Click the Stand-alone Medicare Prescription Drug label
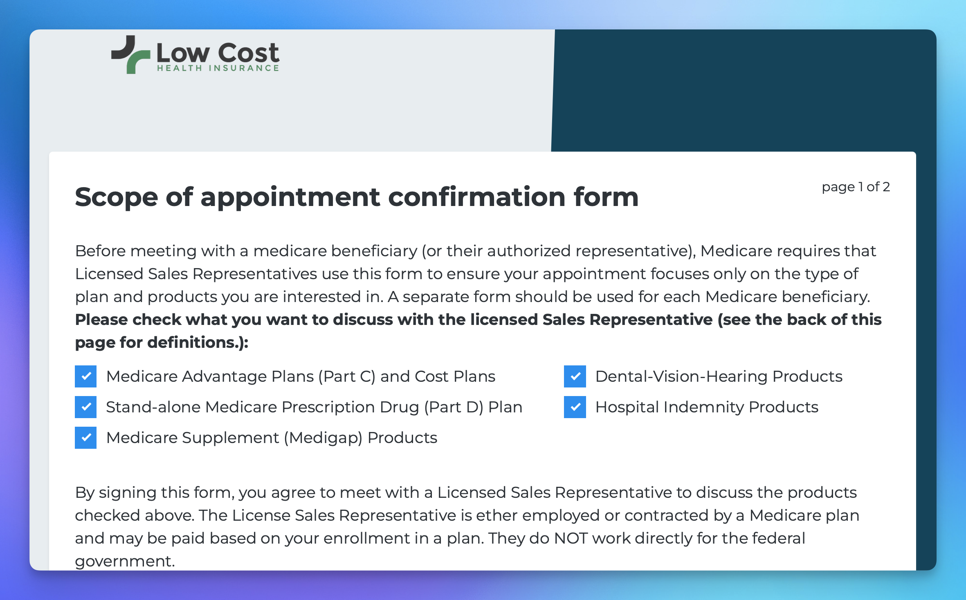Image resolution: width=966 pixels, height=600 pixels. (314, 407)
